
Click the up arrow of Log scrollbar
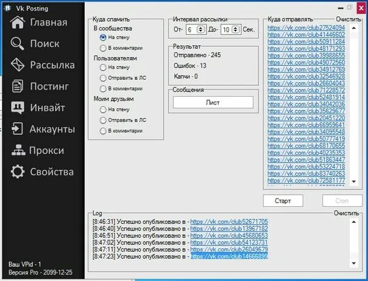(354, 222)
